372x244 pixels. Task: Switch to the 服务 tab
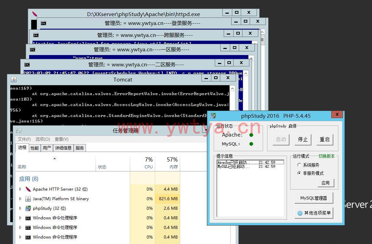tap(80, 148)
